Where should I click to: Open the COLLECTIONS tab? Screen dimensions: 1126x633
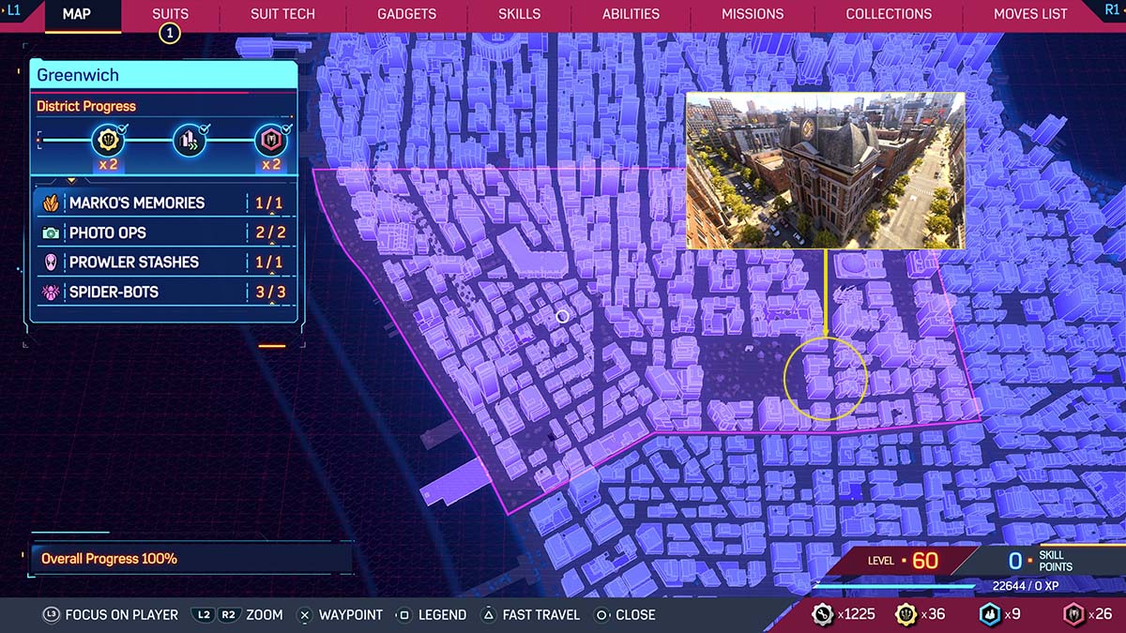click(x=888, y=14)
